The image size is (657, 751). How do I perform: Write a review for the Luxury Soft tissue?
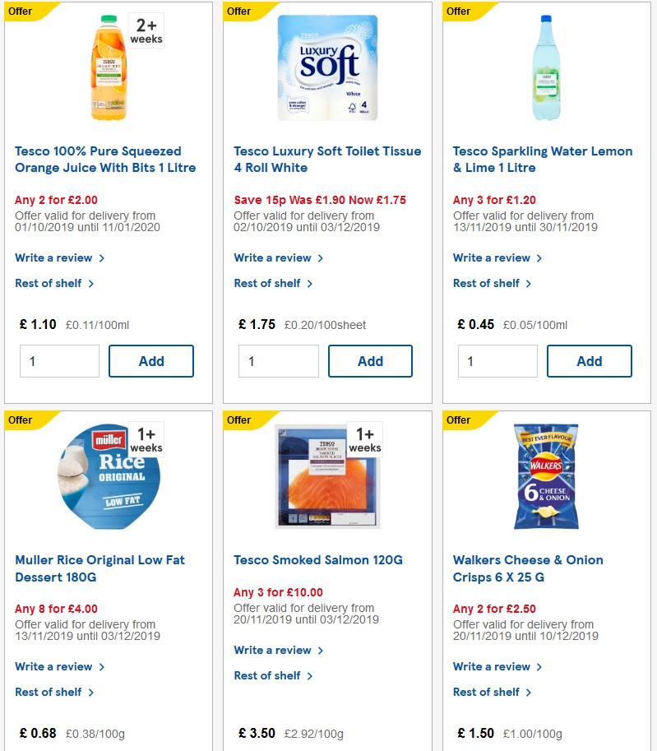point(273,257)
